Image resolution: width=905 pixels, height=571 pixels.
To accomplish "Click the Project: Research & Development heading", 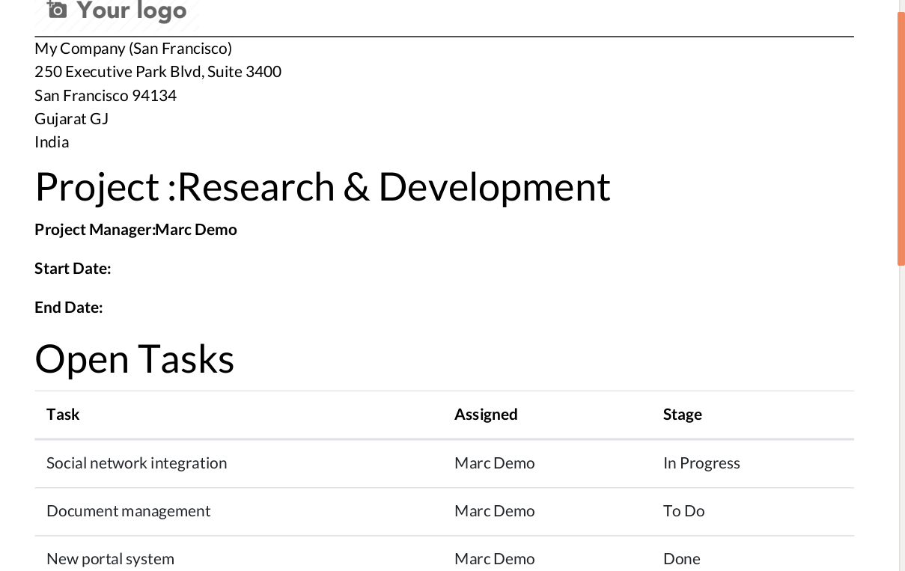I will (323, 186).
